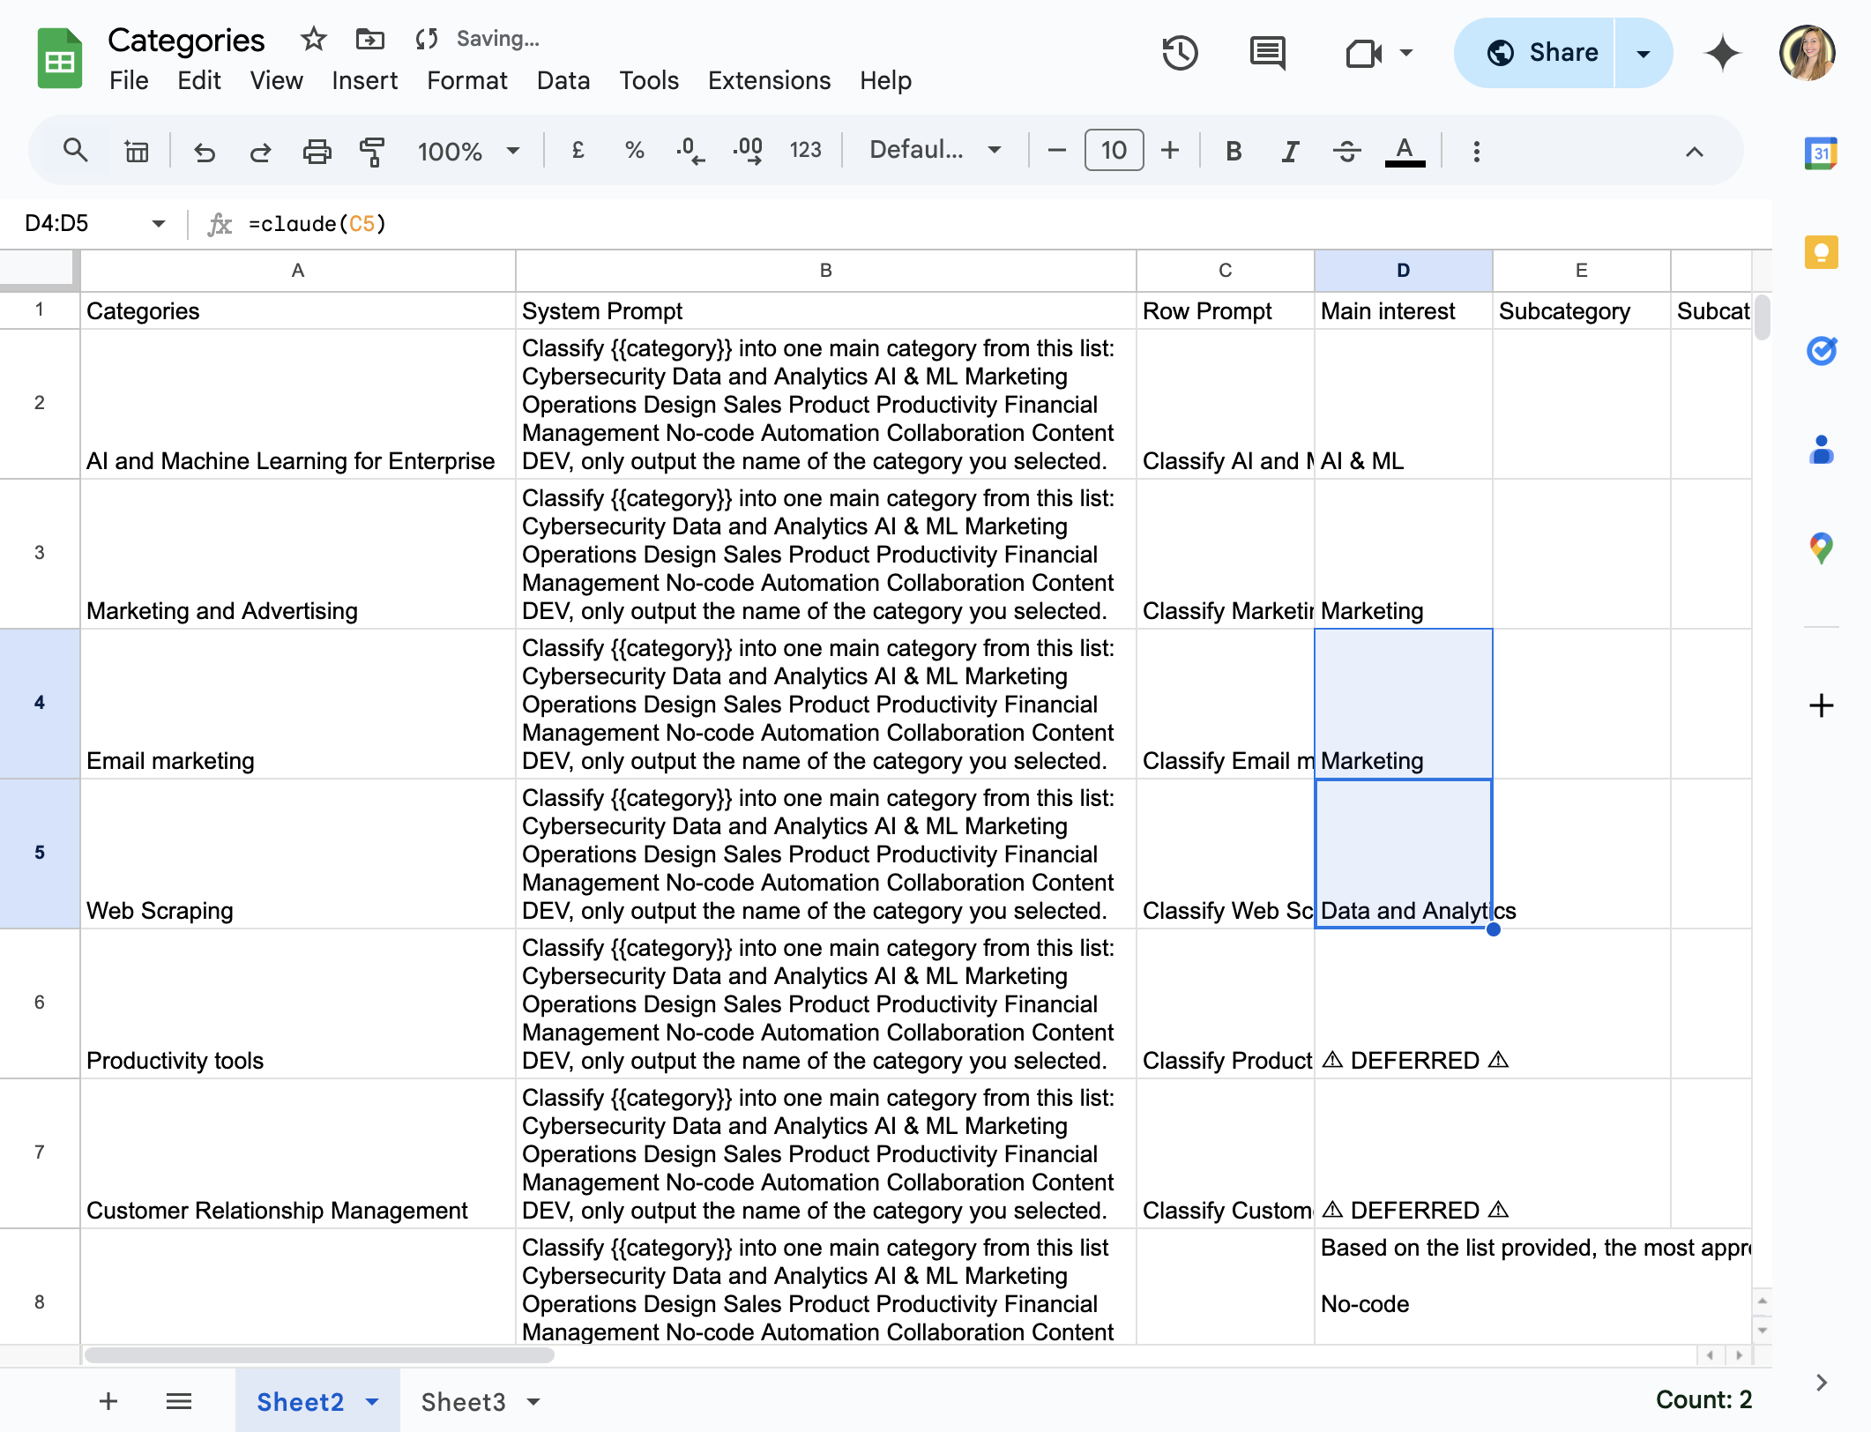
Task: Click the undo arrow icon
Action: pyautogui.click(x=205, y=152)
